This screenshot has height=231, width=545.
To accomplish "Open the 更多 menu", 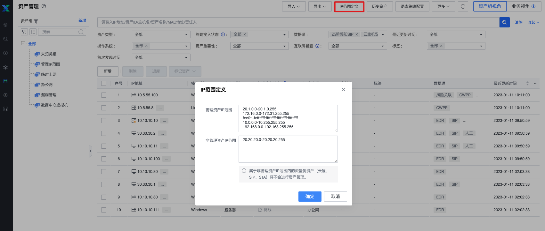I will click(x=443, y=6).
